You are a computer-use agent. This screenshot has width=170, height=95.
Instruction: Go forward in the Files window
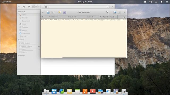click(29, 7)
